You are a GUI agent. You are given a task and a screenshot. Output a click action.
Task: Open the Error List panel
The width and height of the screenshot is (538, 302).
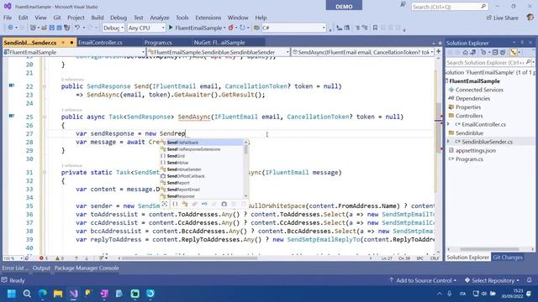[x=15, y=268]
